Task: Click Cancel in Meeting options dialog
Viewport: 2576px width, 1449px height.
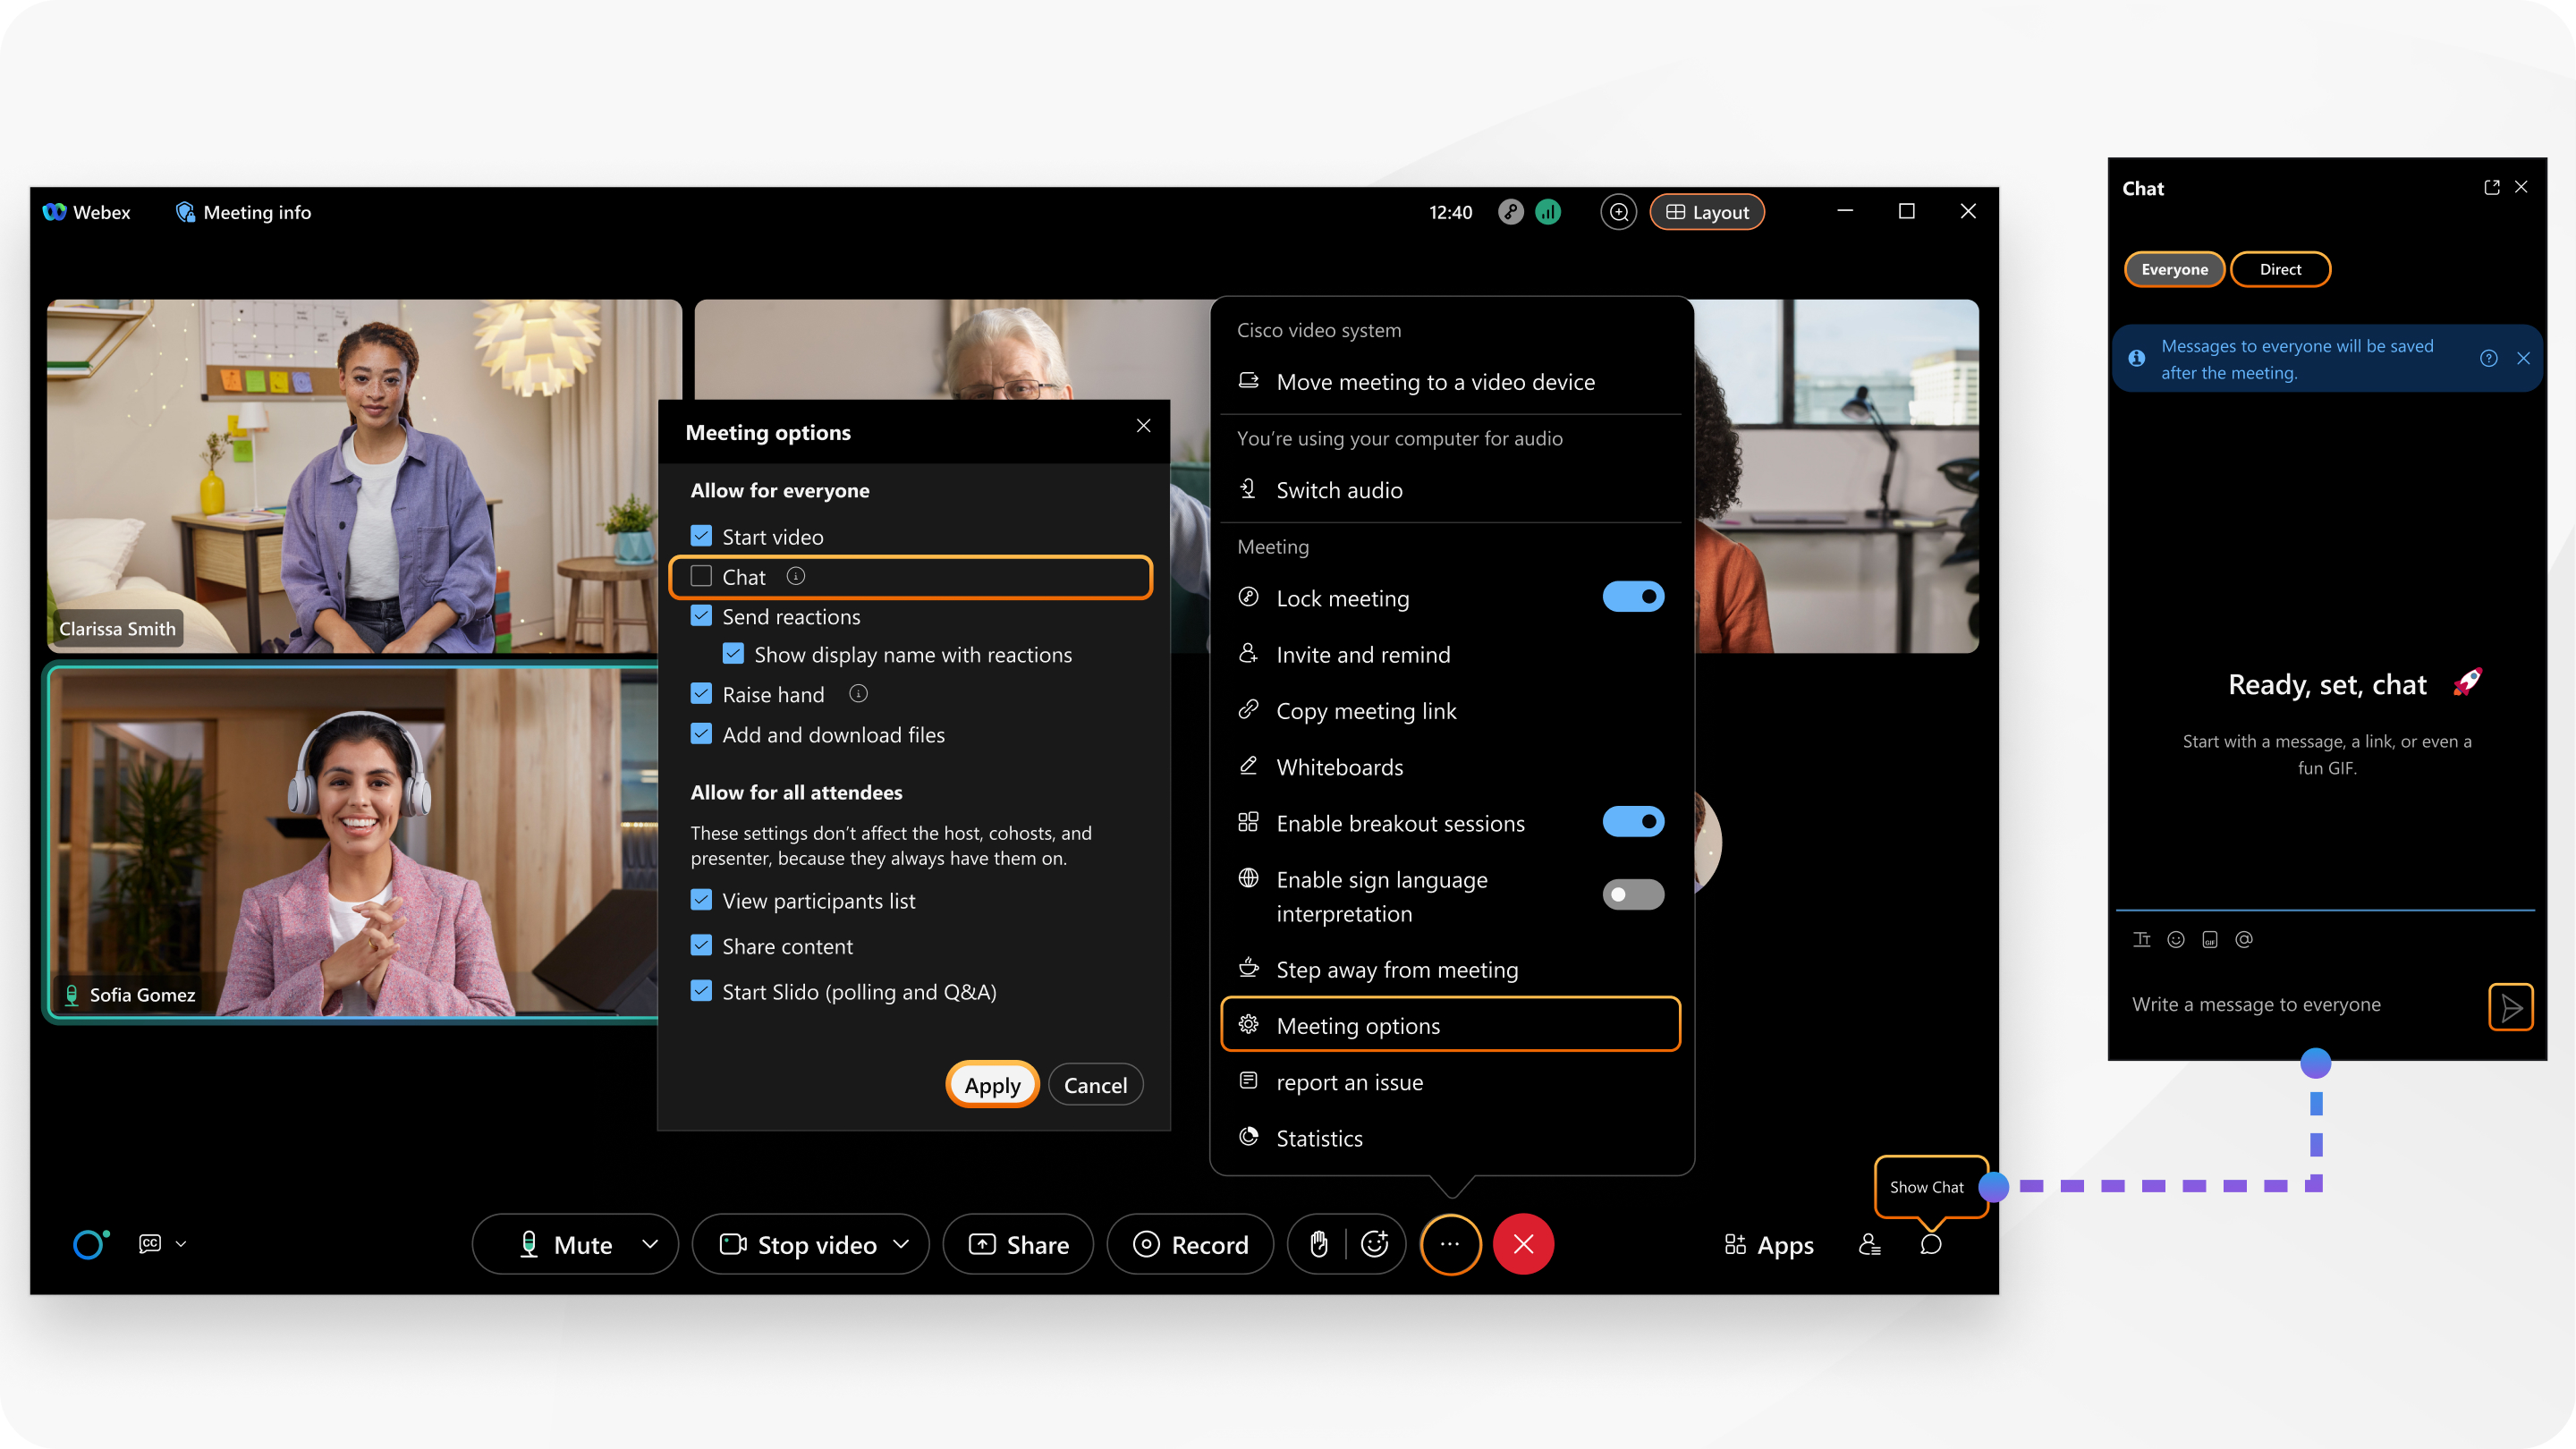Action: coord(1095,1085)
